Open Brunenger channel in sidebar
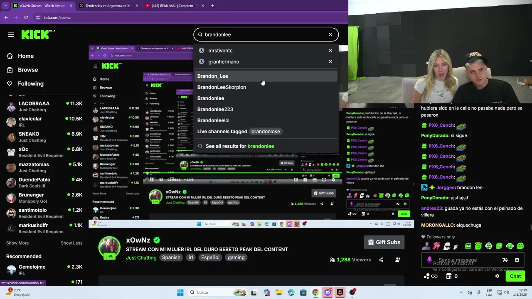The image size is (532, 299). coord(44,198)
